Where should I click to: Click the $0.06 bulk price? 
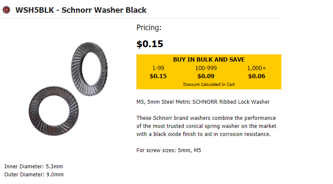pos(257,76)
